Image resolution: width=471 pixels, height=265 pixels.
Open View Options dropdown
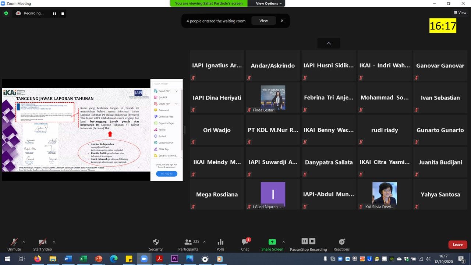269,3
